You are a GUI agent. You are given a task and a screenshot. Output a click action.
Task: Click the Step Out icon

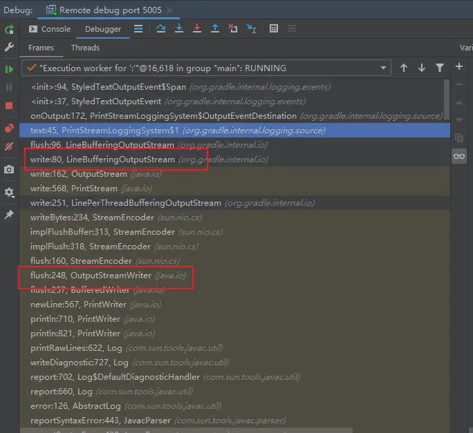click(x=215, y=29)
